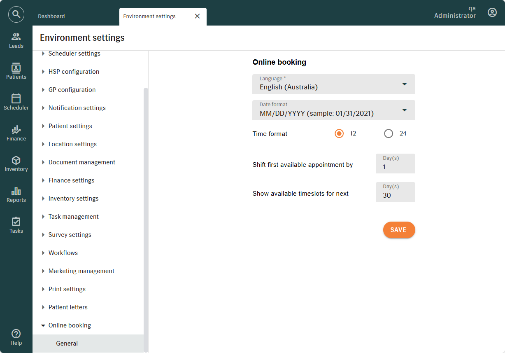This screenshot has height=353, width=505.
Task: Select the 24-hour time format
Action: 389,133
